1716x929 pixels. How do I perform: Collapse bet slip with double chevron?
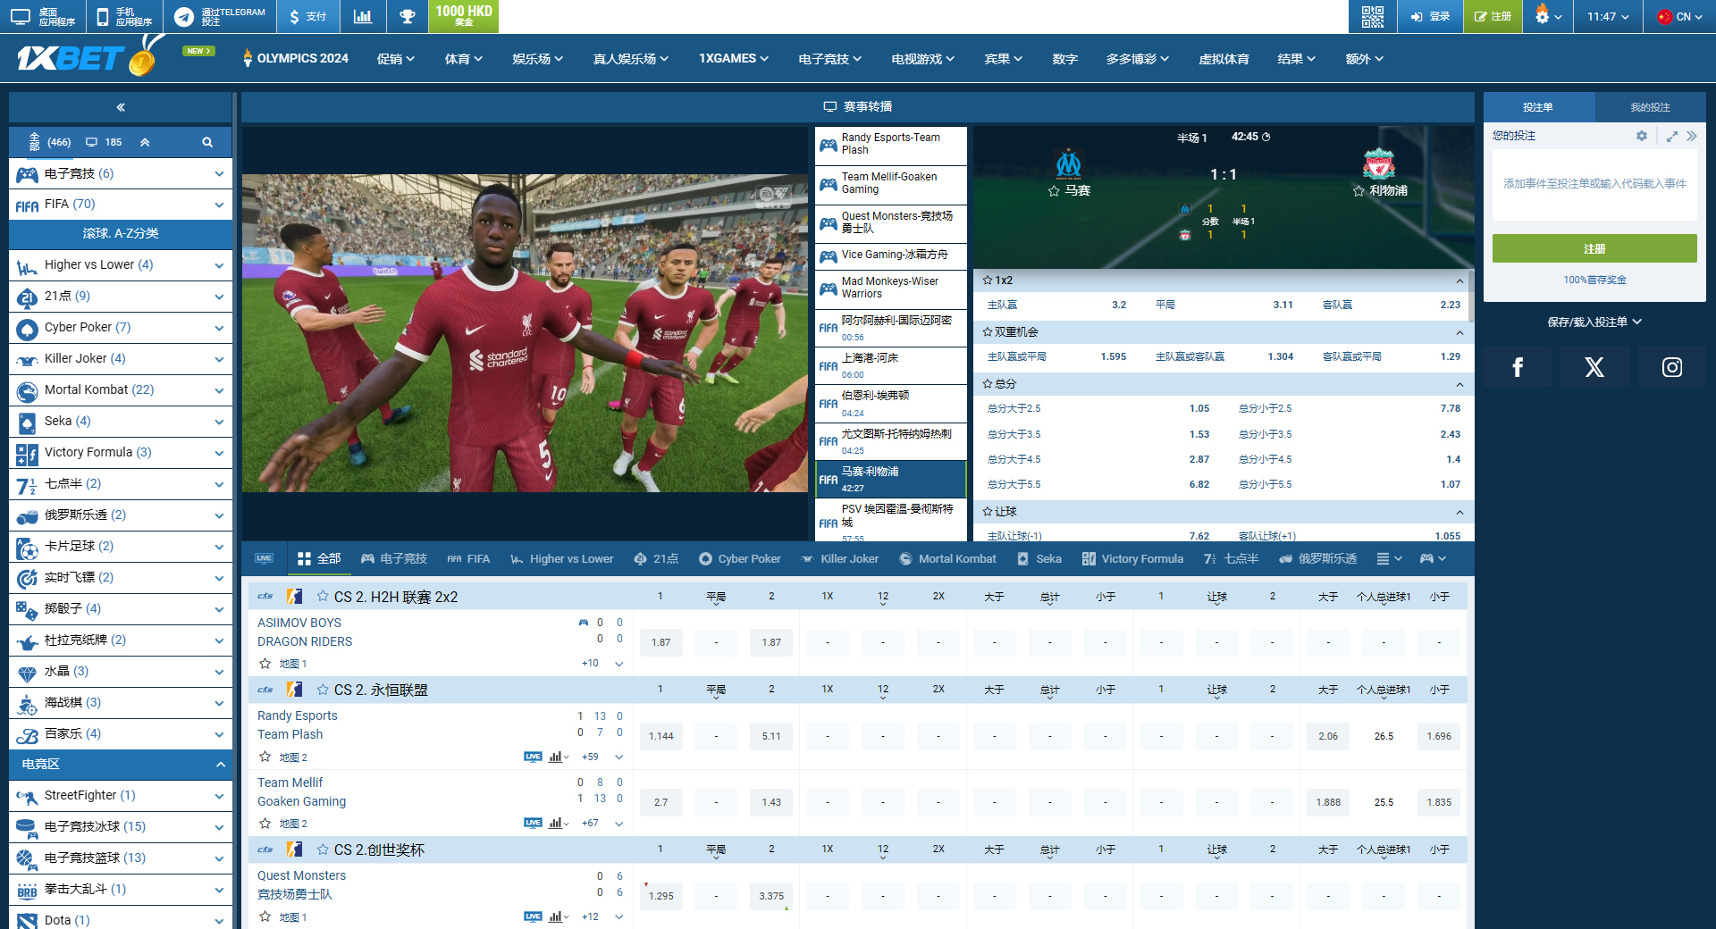tap(1692, 136)
